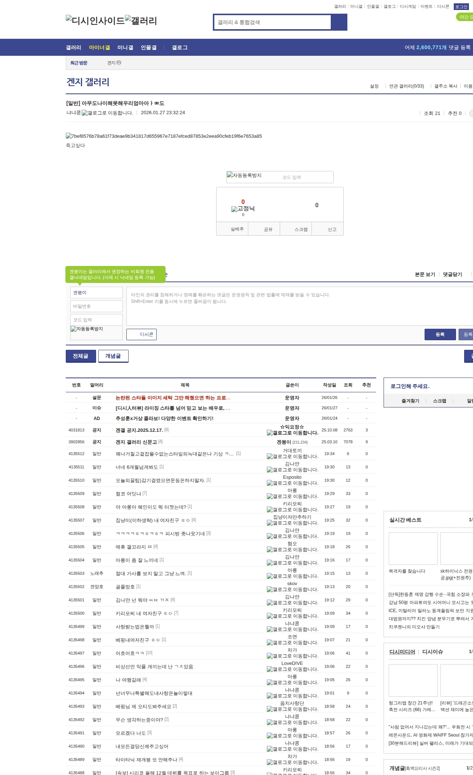
Task: Collapse comments with 댓글닫기
Action: (452, 274)
